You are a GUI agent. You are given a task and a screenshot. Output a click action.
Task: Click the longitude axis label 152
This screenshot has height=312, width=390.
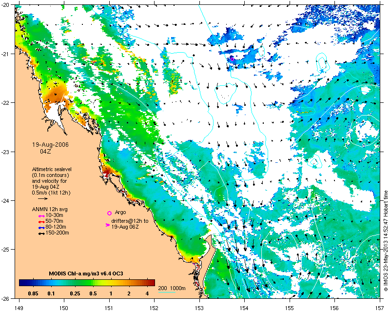[x=154, y=308]
